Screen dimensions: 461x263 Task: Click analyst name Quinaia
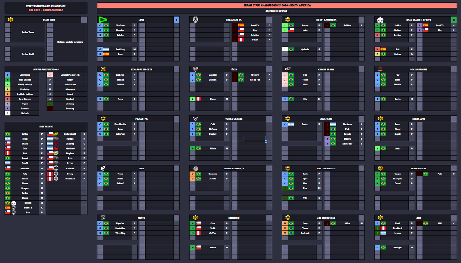[305, 49]
